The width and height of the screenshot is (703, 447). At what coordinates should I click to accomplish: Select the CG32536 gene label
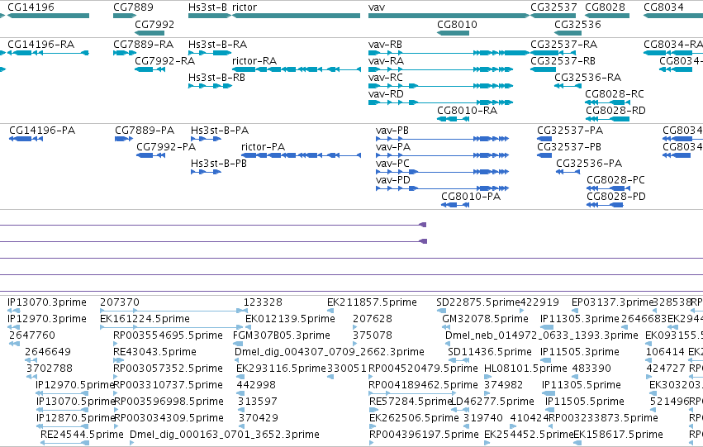point(577,24)
